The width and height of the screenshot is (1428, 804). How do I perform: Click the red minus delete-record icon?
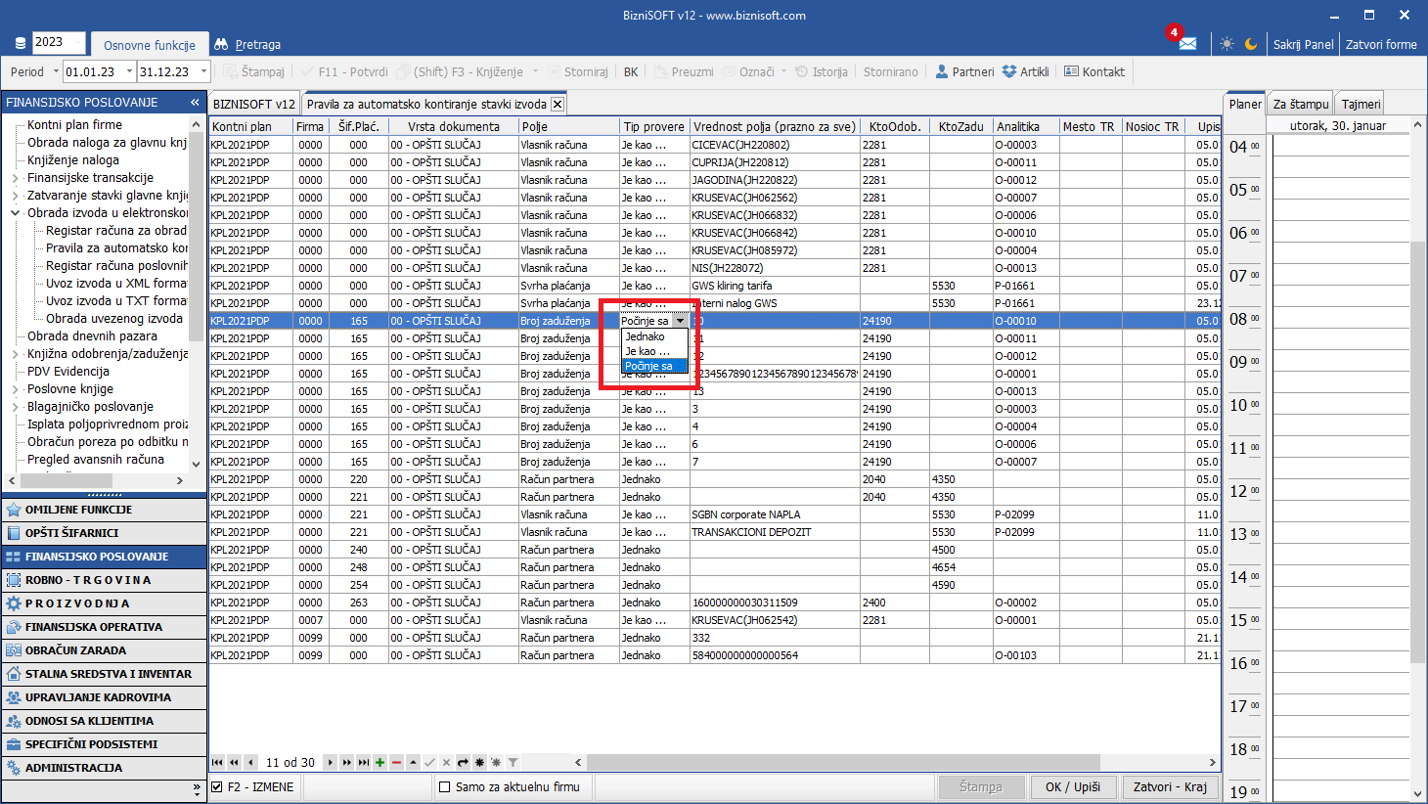click(x=396, y=762)
